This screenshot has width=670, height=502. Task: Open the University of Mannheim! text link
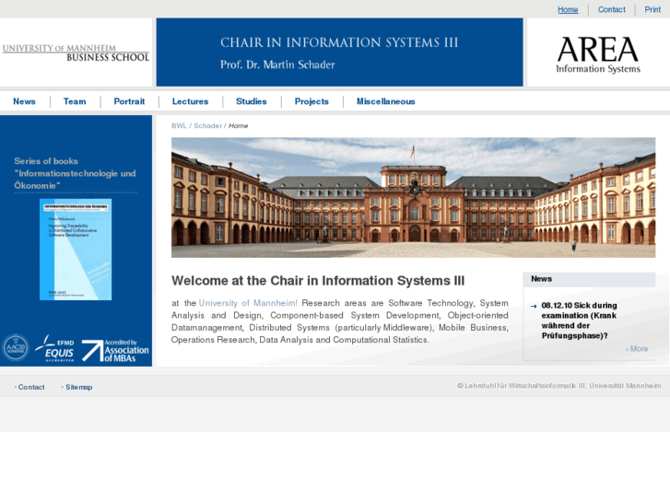point(248,303)
